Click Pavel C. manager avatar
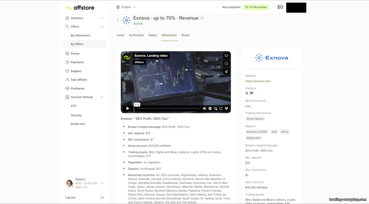 pyautogui.click(x=69, y=183)
